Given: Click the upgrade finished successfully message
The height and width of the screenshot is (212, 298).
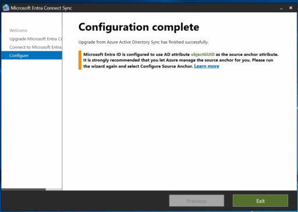Looking at the screenshot, I should click(143, 42).
